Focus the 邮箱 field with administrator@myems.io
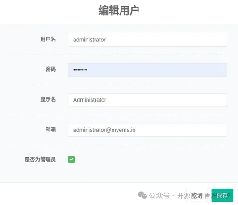This screenshot has width=238, height=205. (147, 130)
